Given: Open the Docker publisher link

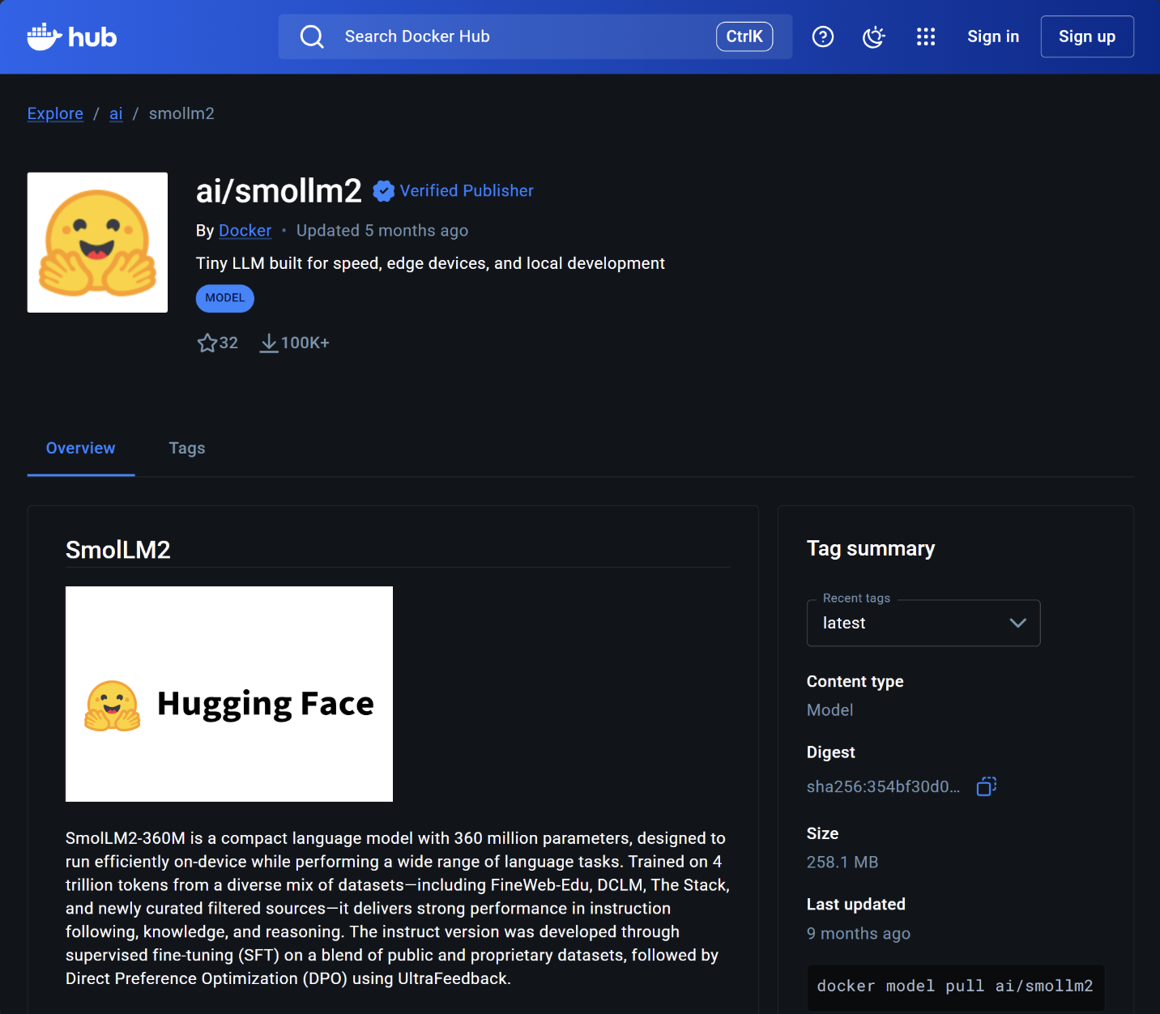Looking at the screenshot, I should tap(245, 231).
